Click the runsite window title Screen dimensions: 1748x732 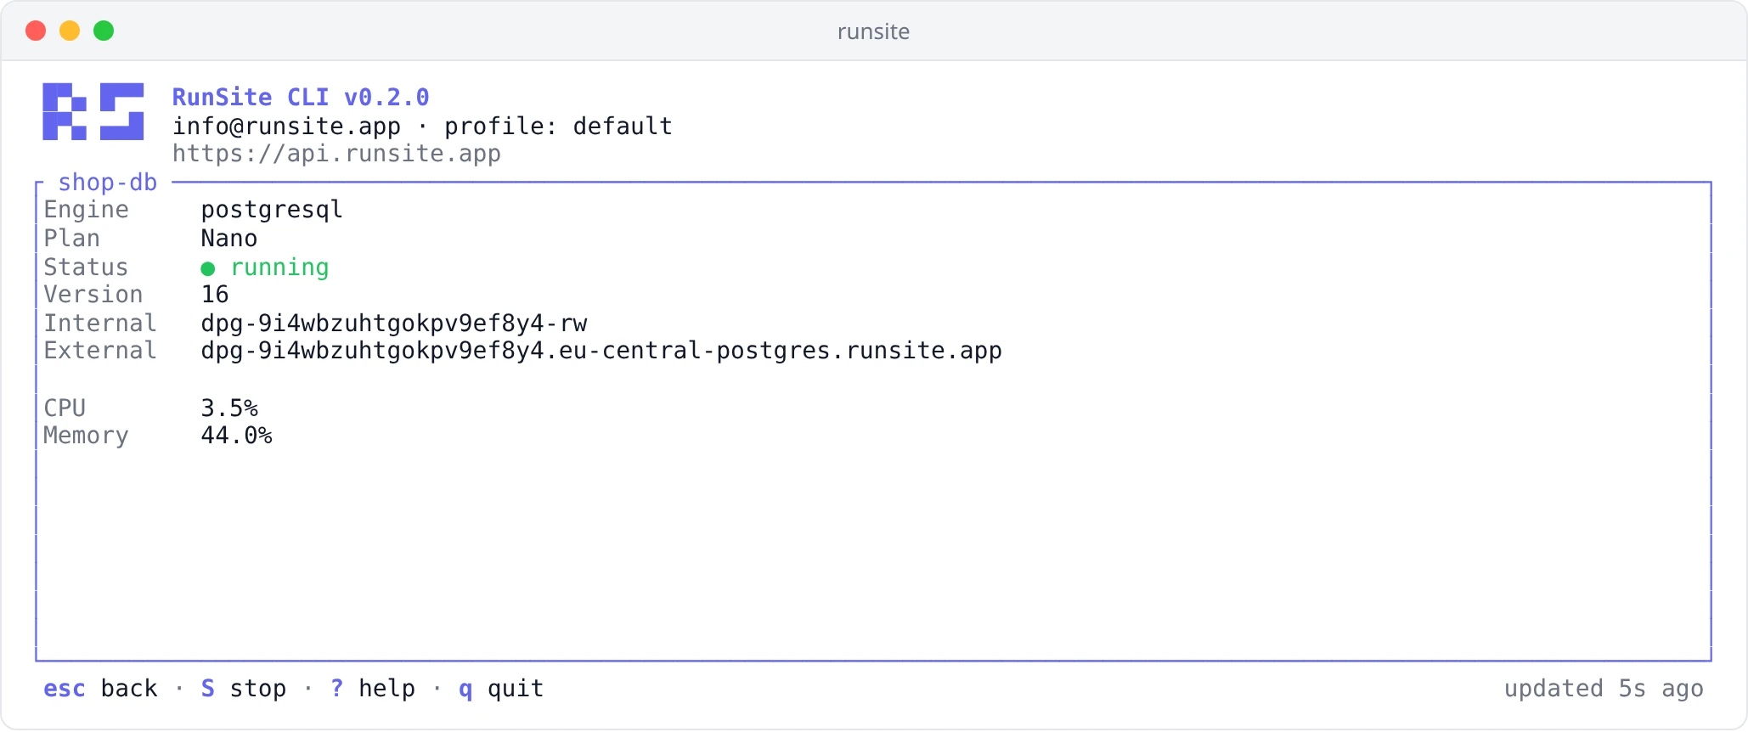pyautogui.click(x=873, y=31)
